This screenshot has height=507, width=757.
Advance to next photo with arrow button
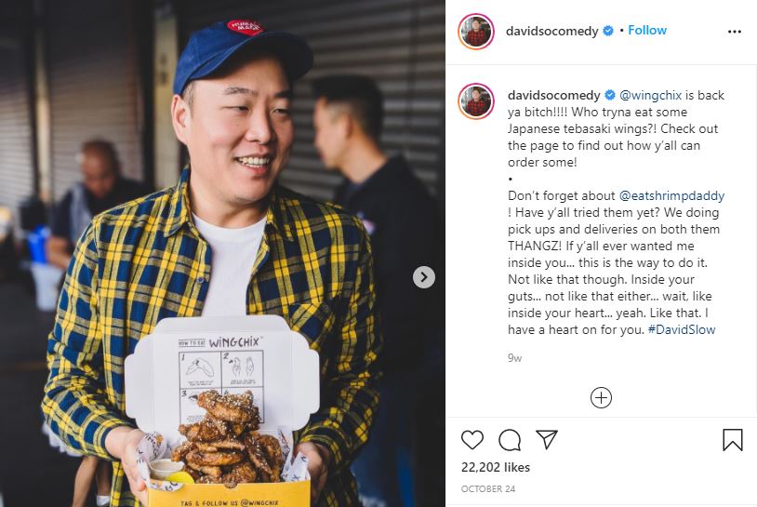pos(424,277)
